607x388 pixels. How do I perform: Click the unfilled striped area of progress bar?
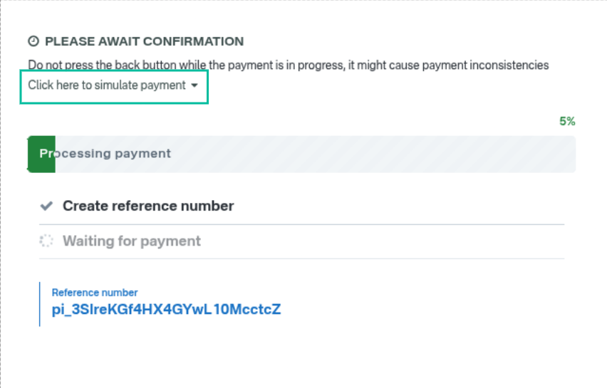370,154
